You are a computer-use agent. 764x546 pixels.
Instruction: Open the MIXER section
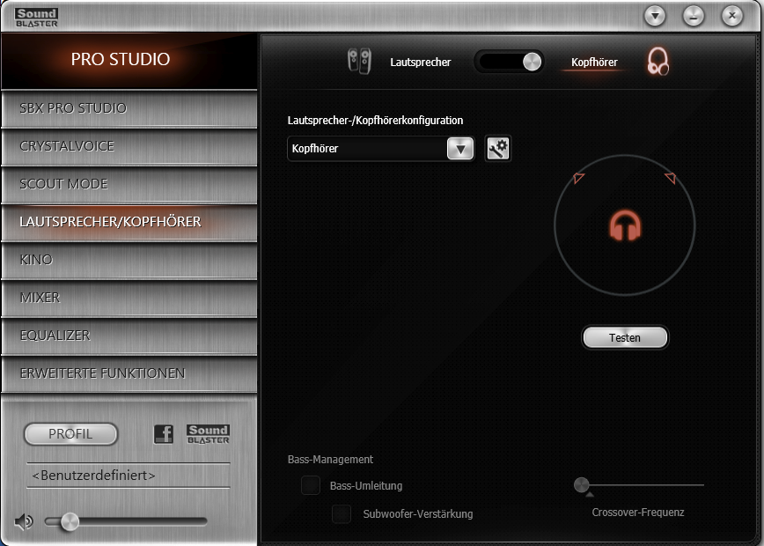pos(129,298)
